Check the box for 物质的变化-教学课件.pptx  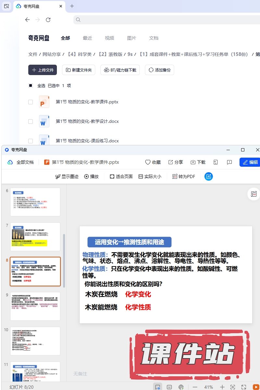click(31, 102)
